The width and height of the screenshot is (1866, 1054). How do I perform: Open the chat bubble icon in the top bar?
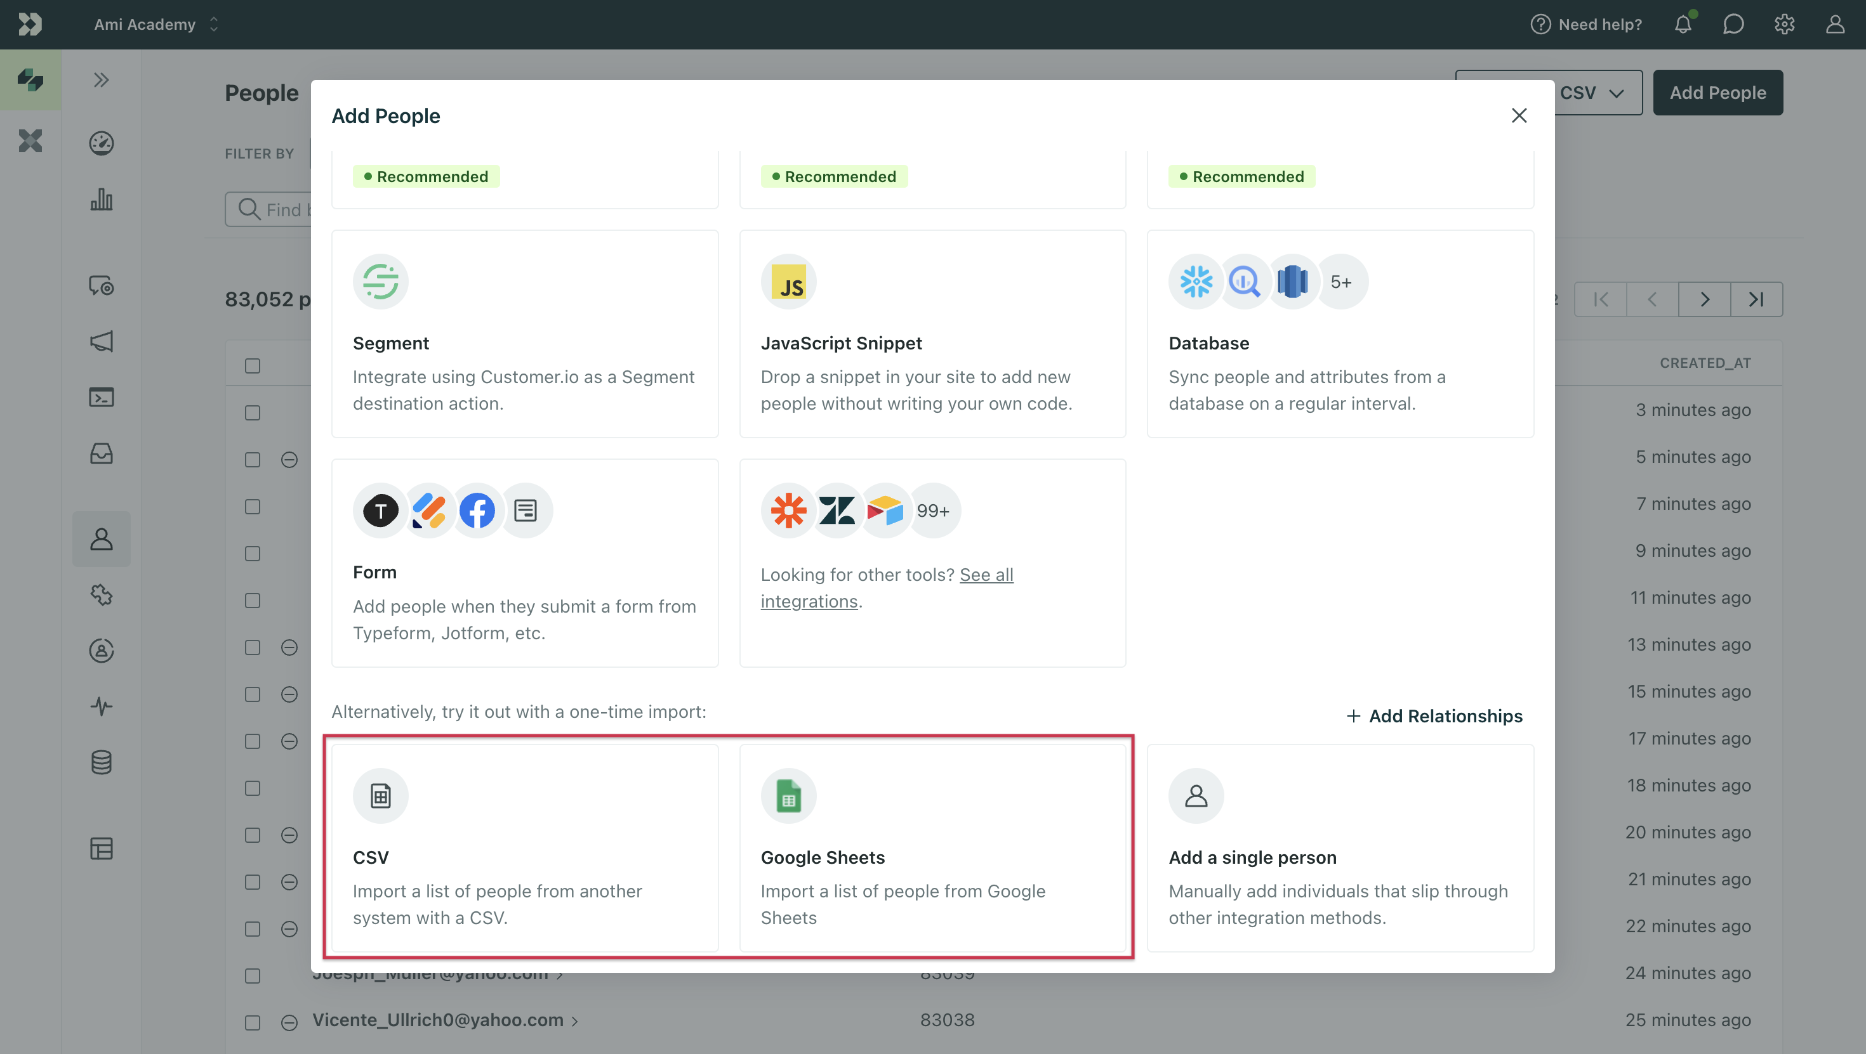pos(1733,24)
